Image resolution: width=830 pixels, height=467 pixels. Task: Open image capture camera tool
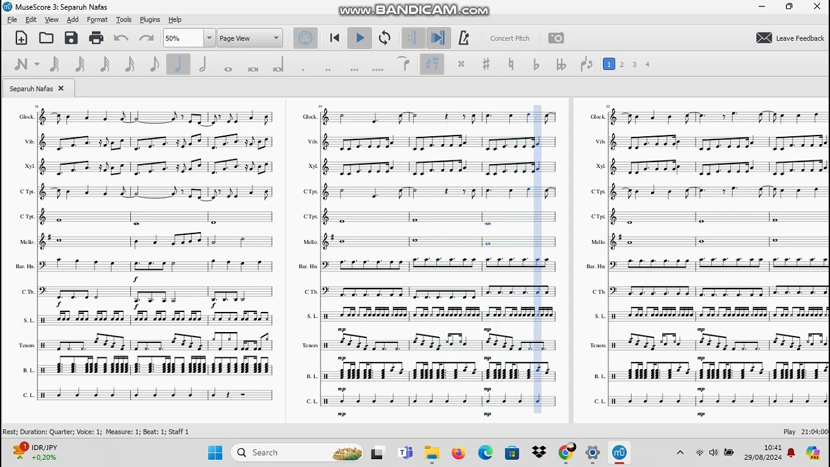pyautogui.click(x=556, y=38)
